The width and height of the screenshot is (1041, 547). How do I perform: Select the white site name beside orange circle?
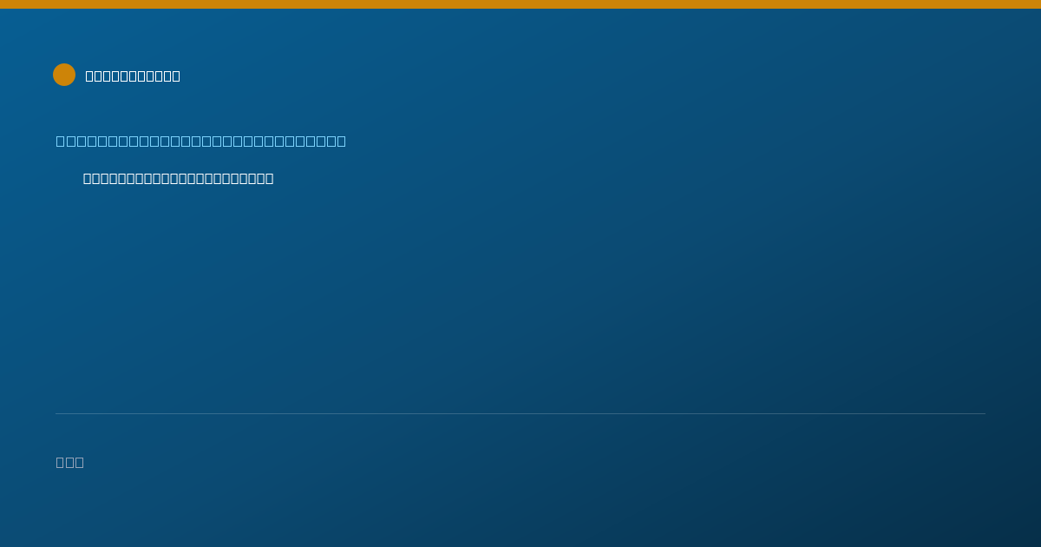tap(133, 76)
